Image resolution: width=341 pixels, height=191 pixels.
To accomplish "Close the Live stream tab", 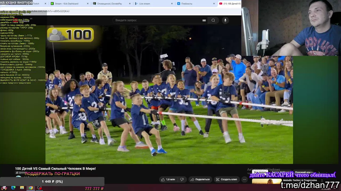I will (x=172, y=4).
